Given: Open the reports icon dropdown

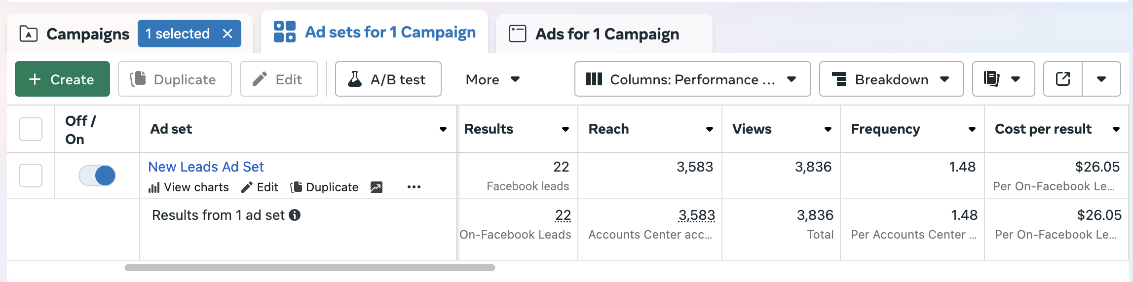Looking at the screenshot, I should point(1003,79).
